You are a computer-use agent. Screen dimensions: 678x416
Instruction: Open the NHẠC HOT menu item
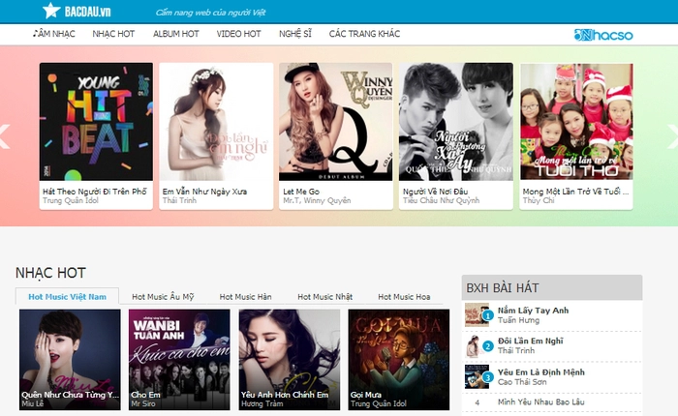(113, 34)
